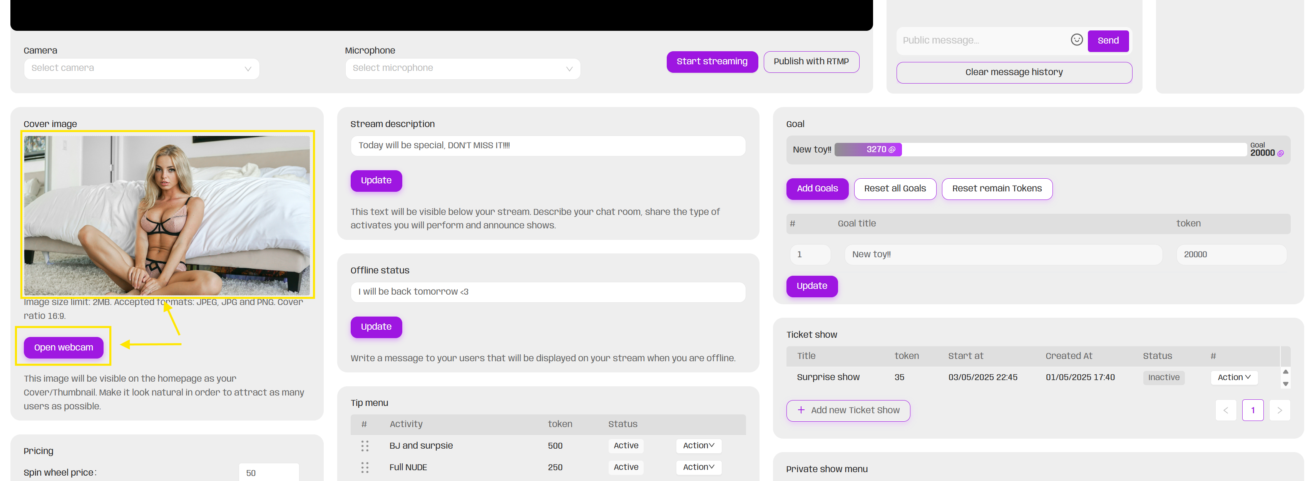Viewport: 1310px width, 481px height.
Task: Click ticket table scroll down arrow
Action: [x=1286, y=384]
